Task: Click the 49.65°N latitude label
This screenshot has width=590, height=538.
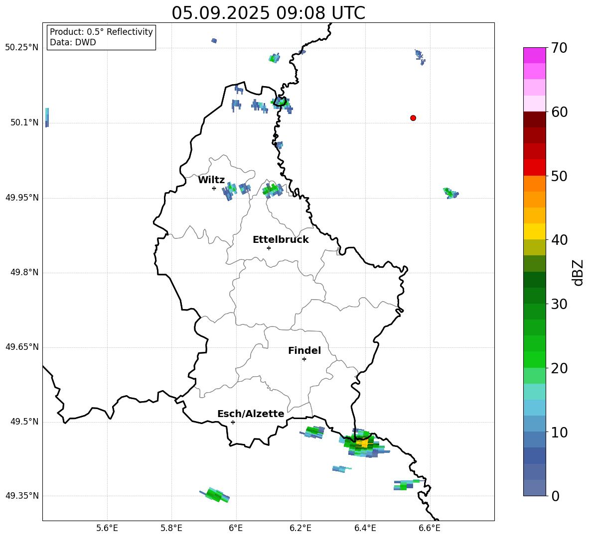Action: pos(22,347)
